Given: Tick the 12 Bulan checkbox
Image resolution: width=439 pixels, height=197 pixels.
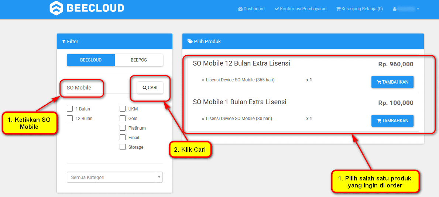Looking at the screenshot, I should [x=70, y=118].
